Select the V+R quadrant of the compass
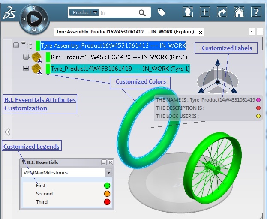The image size is (267, 219). click(x=34, y=30)
